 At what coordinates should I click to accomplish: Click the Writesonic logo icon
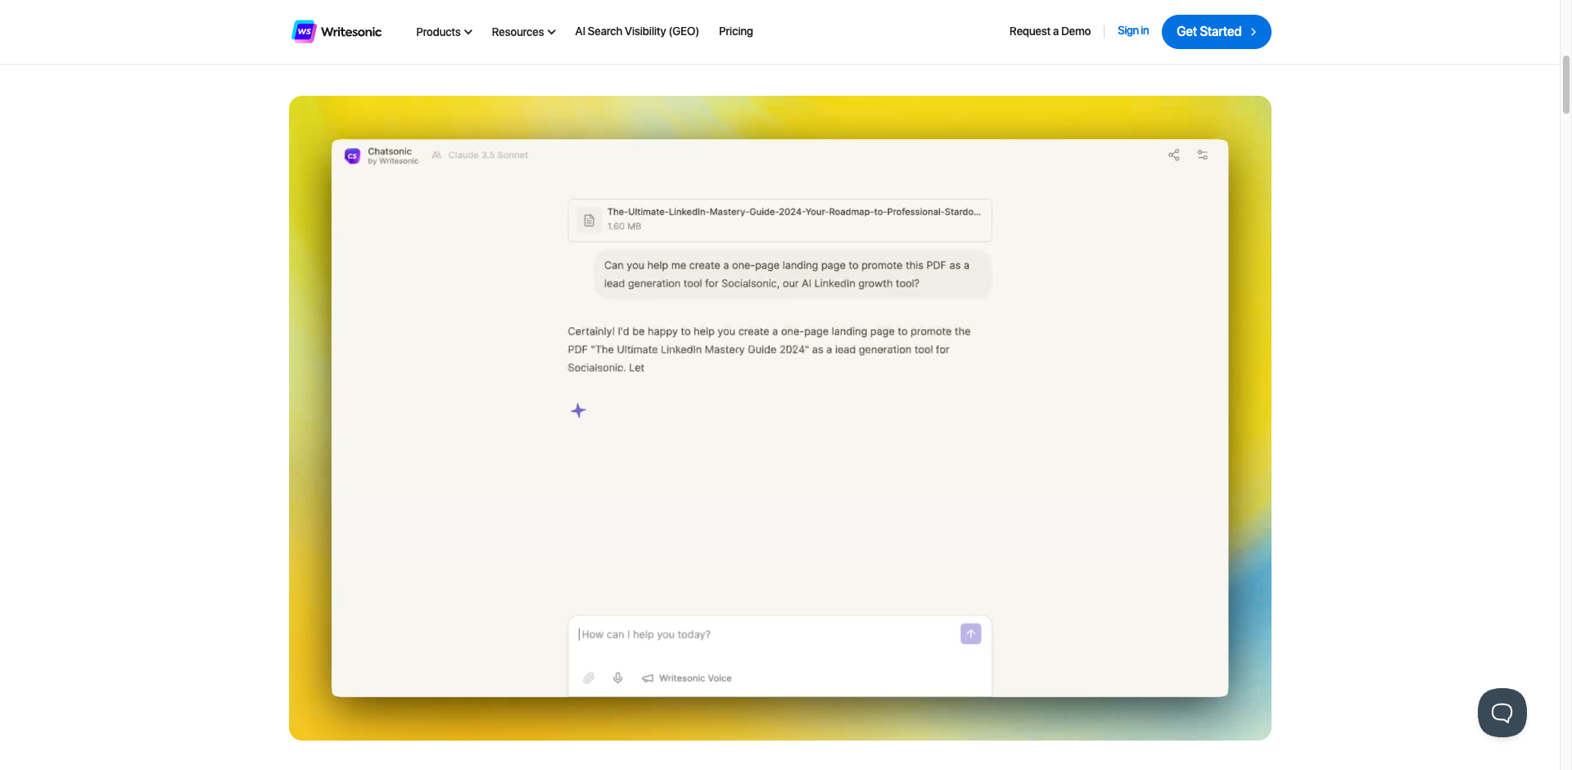click(304, 32)
